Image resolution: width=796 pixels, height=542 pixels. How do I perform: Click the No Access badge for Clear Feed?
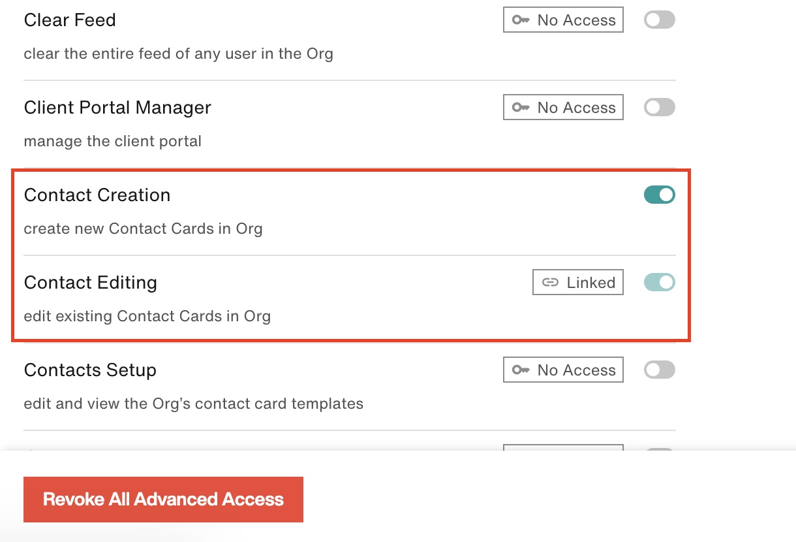tap(563, 20)
